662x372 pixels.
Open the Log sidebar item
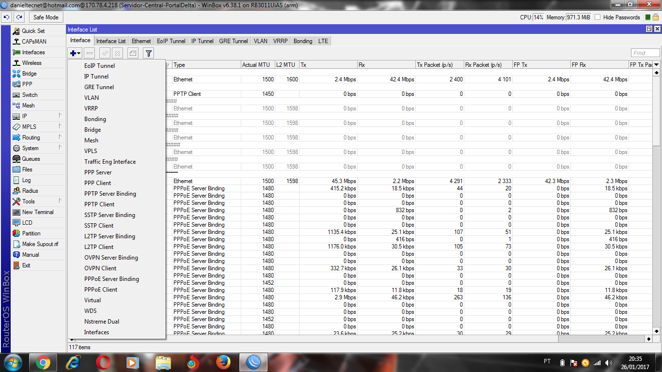(26, 180)
